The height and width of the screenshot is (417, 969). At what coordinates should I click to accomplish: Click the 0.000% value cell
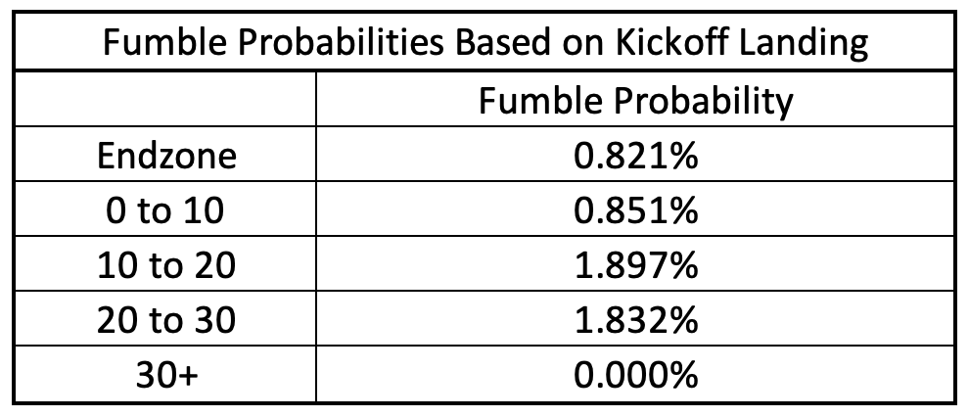click(x=634, y=375)
